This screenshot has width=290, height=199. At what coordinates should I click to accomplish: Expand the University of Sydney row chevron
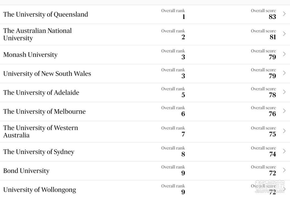coord(284,151)
